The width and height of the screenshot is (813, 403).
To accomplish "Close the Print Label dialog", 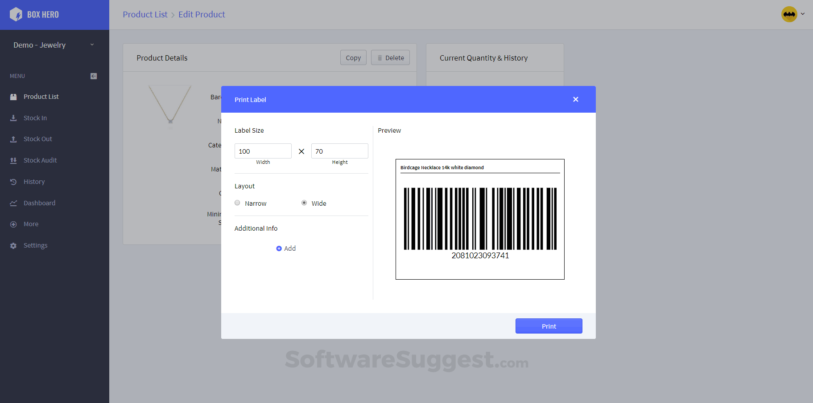I will 576,99.
